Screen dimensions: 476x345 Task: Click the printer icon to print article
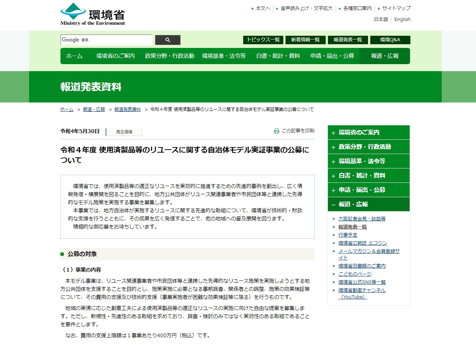[x=277, y=131]
